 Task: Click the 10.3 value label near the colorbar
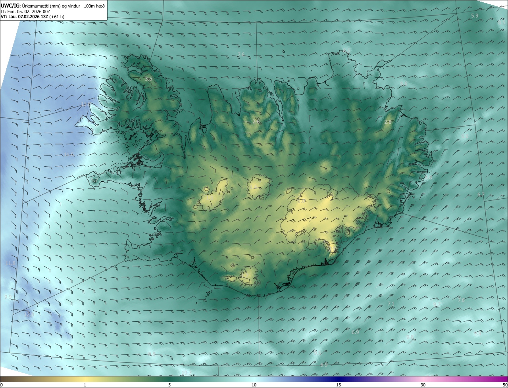tap(187, 373)
